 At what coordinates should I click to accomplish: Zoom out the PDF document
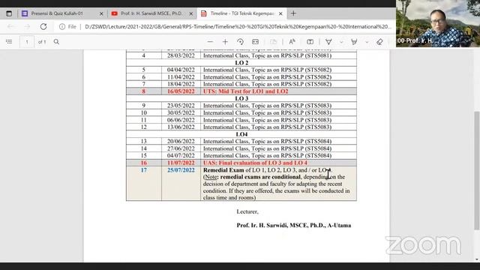[210, 42]
